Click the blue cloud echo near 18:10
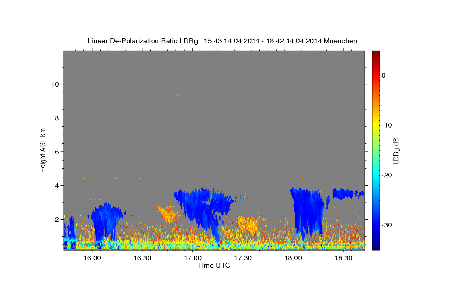This screenshot has height=300, width=451. point(306,212)
